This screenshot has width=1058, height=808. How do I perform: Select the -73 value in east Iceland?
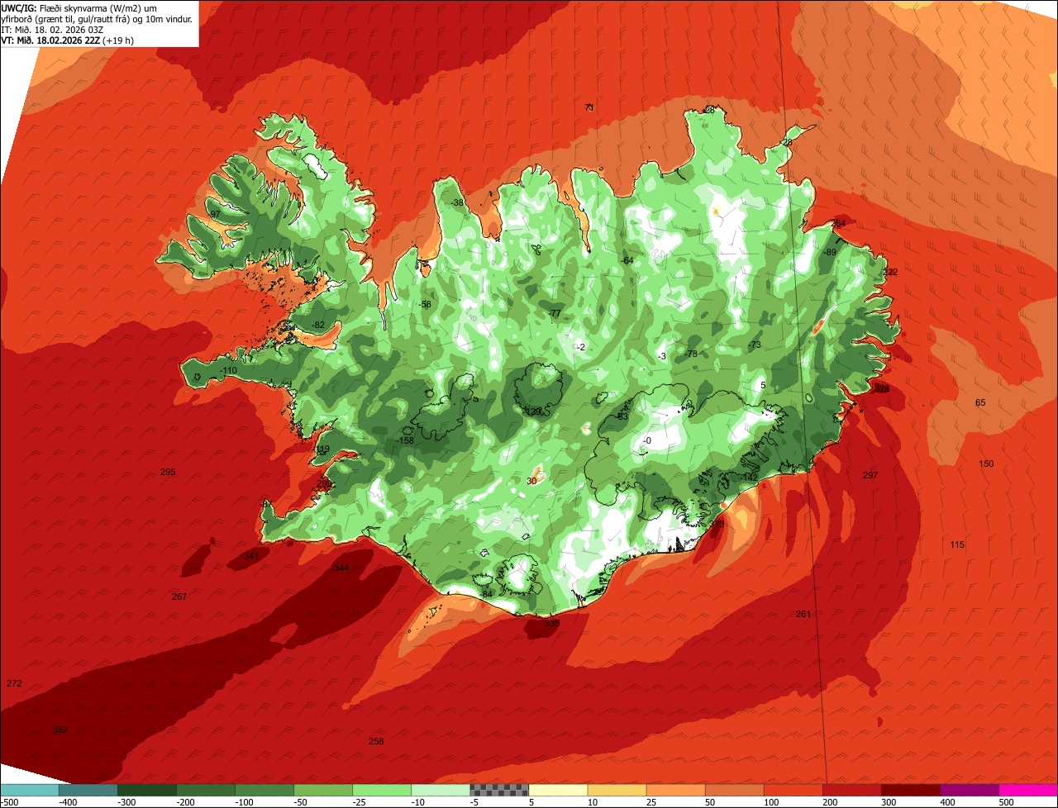click(754, 345)
